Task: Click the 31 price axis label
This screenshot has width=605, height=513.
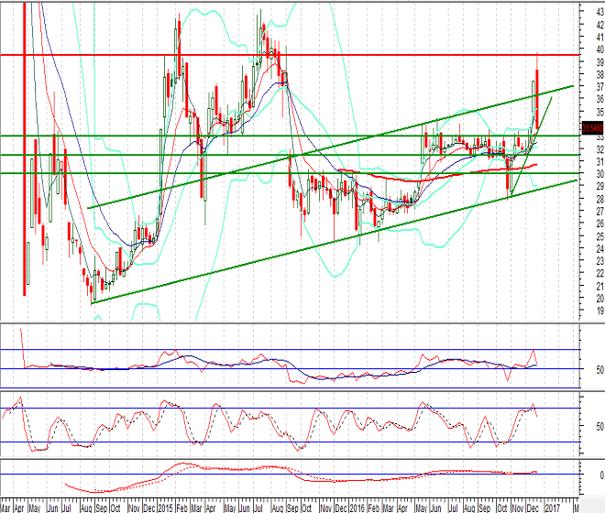Action: point(600,161)
